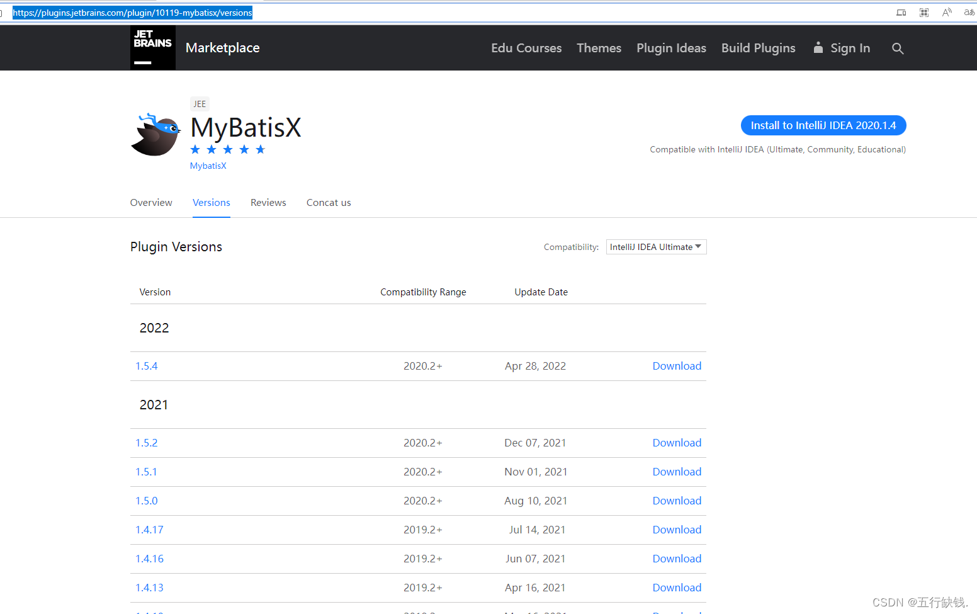
Task: Open the translate (aあ) browser icon
Action: [x=969, y=12]
